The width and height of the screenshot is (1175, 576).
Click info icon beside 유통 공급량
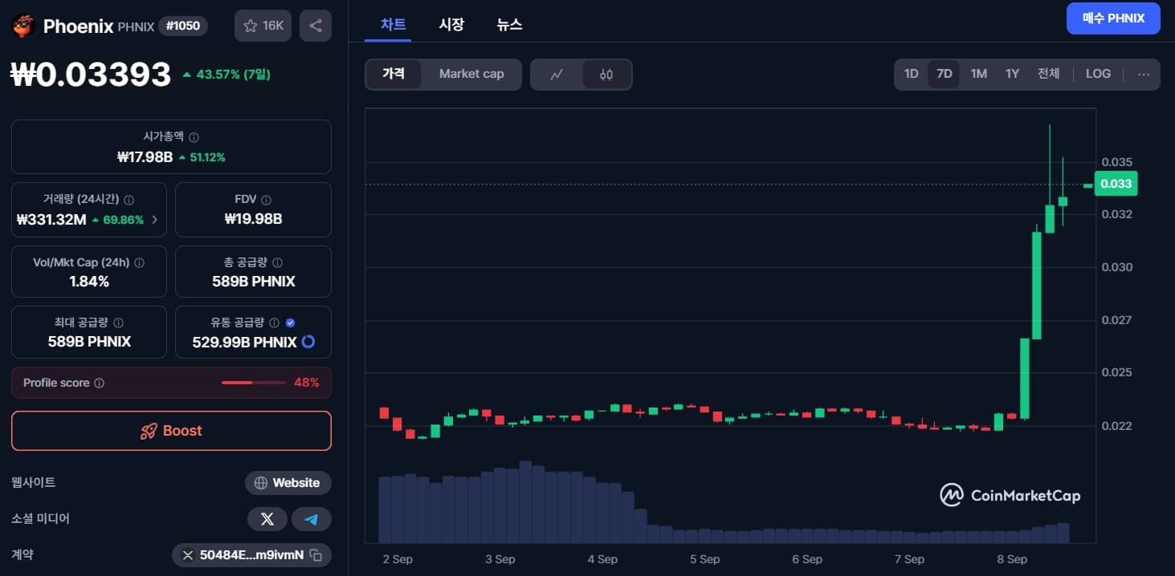[274, 322]
